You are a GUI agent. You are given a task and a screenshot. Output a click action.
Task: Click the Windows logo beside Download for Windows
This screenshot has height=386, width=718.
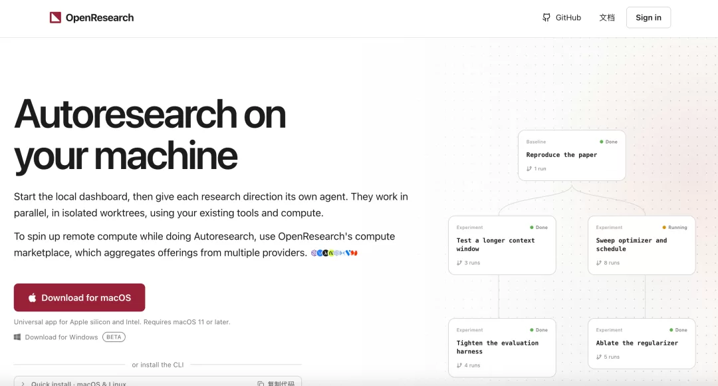pos(17,337)
